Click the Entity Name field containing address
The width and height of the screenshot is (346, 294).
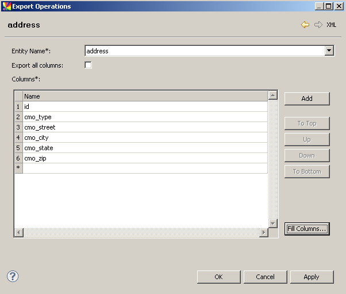(204, 51)
